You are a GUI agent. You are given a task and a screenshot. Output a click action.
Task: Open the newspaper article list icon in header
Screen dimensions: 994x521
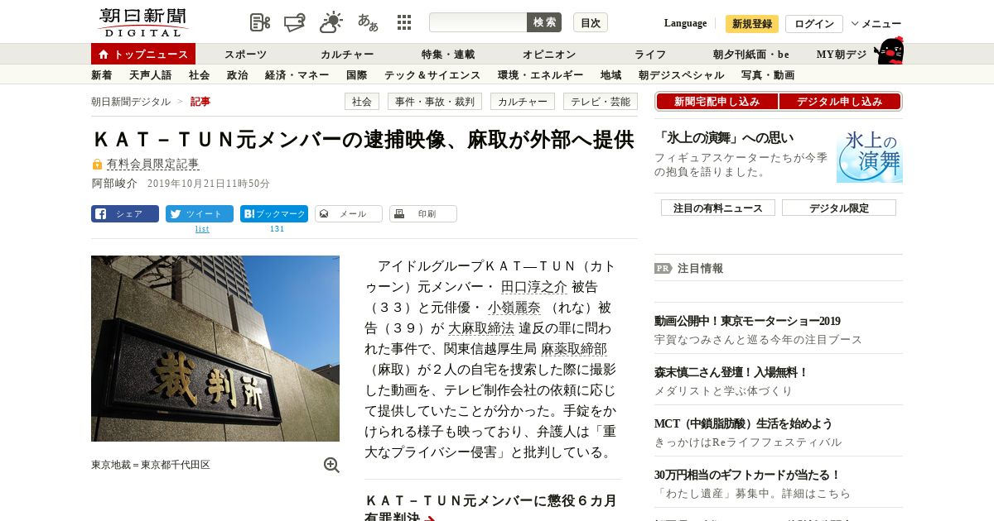coord(260,22)
